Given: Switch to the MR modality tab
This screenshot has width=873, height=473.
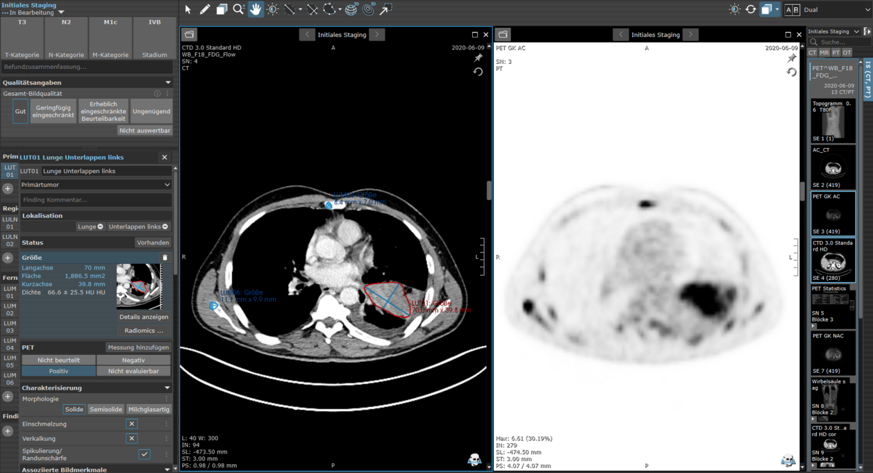Looking at the screenshot, I should point(824,53).
